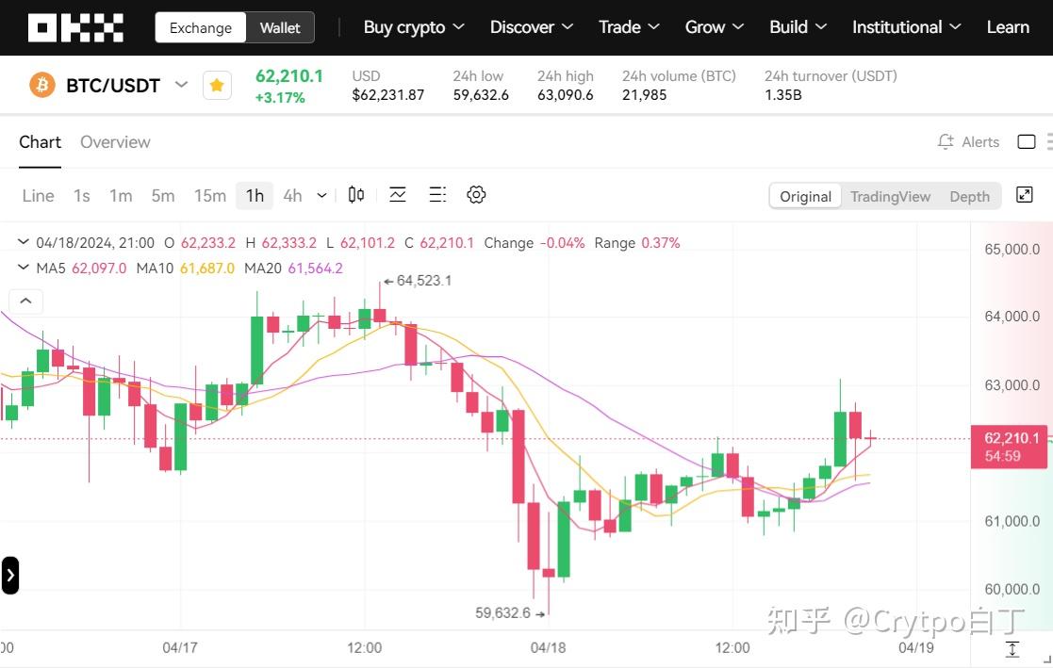The height and width of the screenshot is (668, 1053).
Task: Toggle the favorite star next to BTC/USDT
Action: tap(217, 85)
